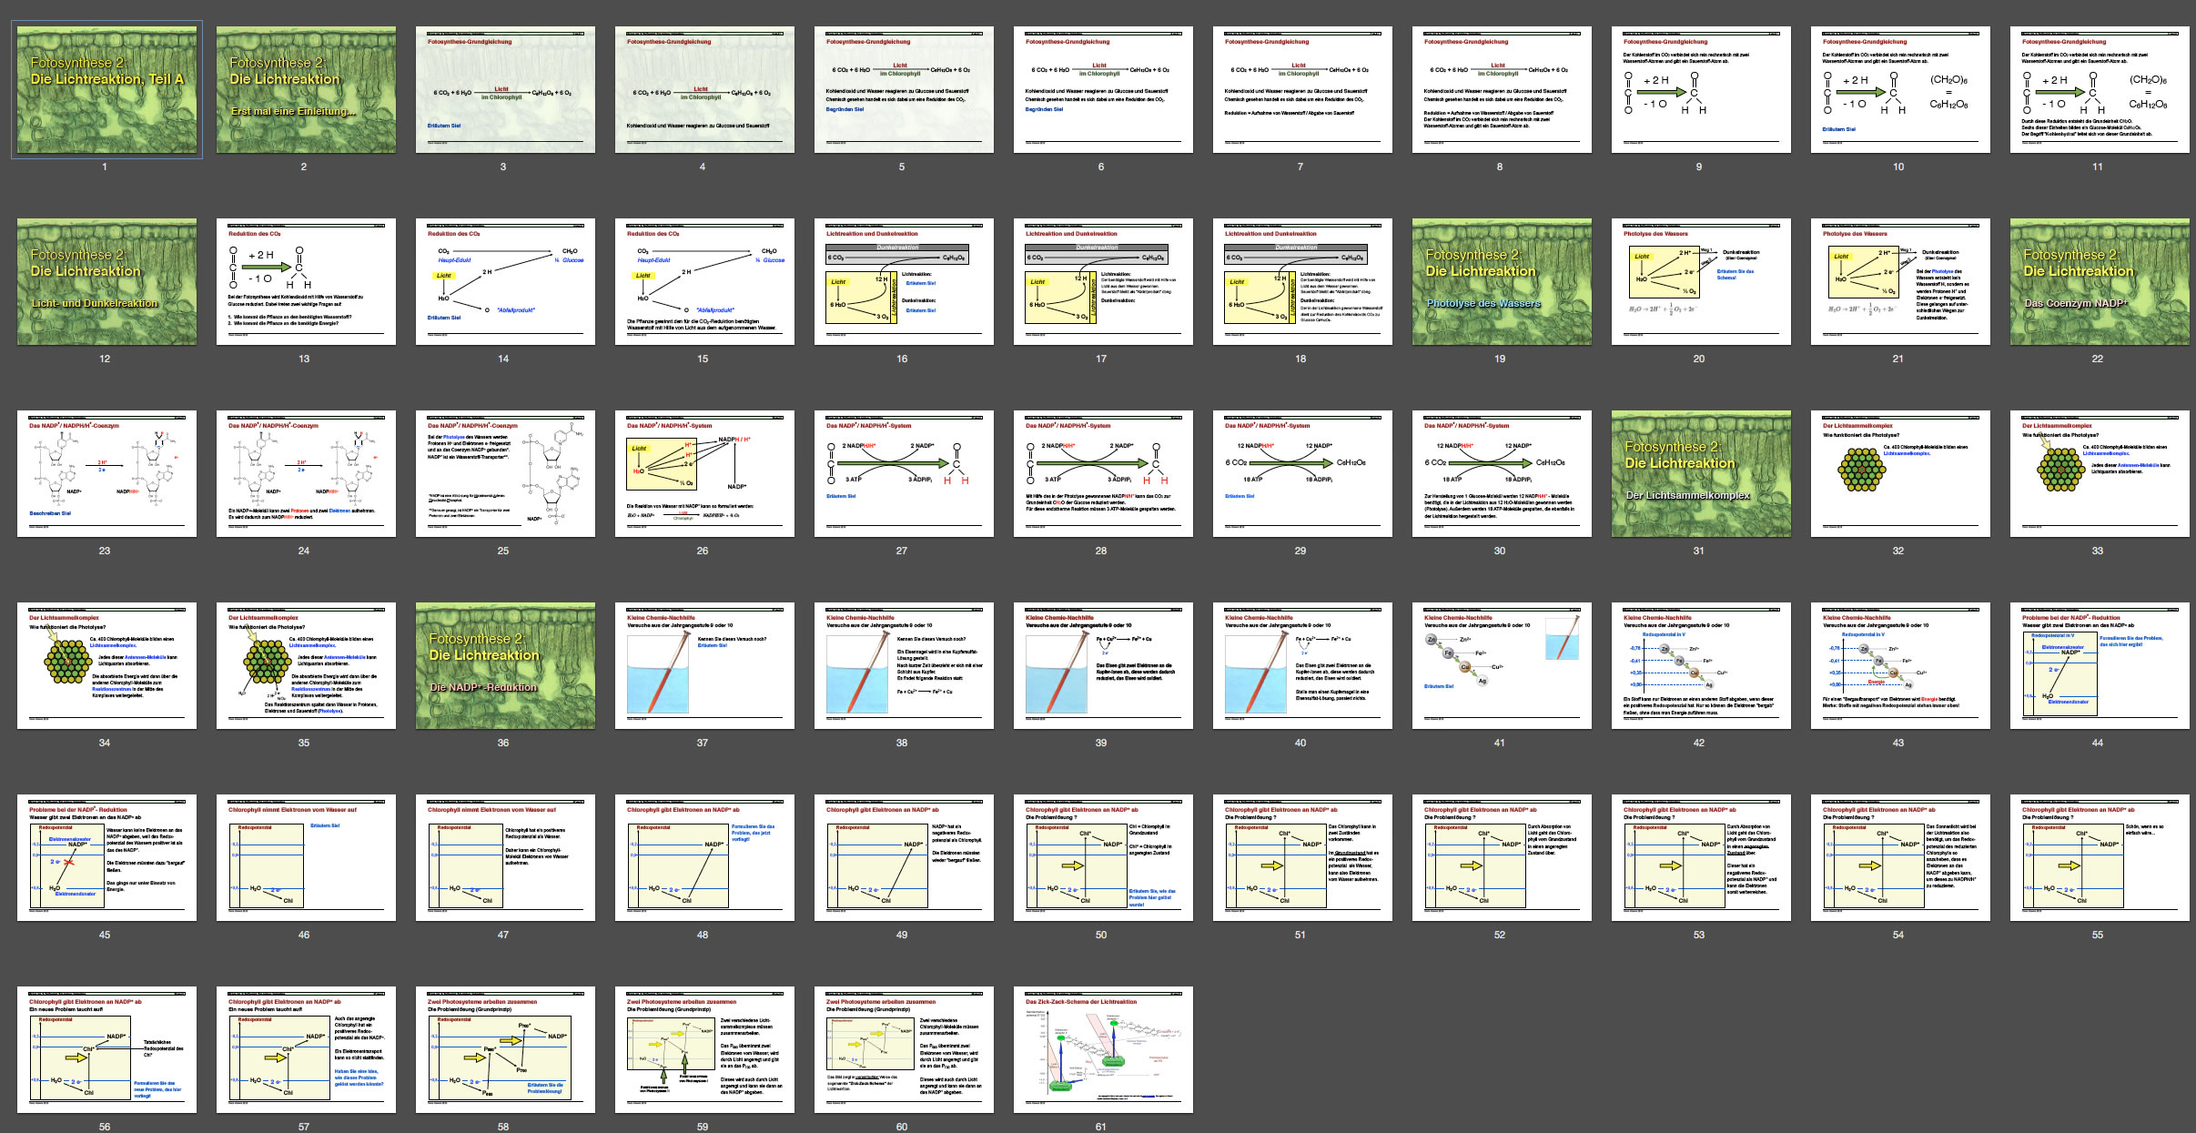Screen dimensions: 2196x1133
Task: Choose slide 36 titled 'Die NADP+-Reduktion'
Action: [505, 665]
